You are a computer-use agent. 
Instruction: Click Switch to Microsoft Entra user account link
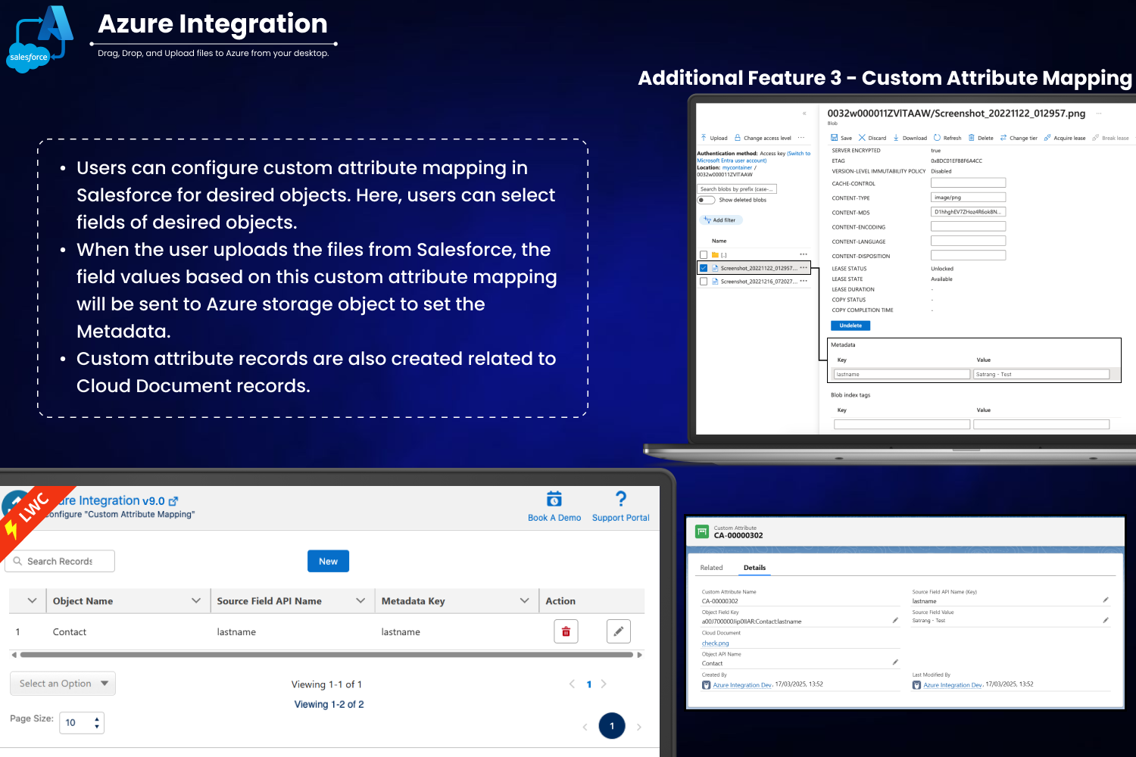[x=754, y=157]
